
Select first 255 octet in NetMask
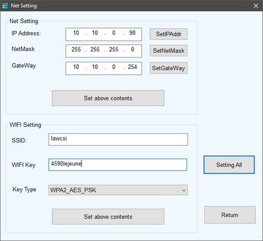[x=76, y=49]
